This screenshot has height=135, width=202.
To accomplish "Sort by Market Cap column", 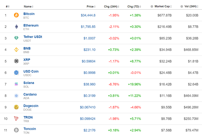I will 163,6.
